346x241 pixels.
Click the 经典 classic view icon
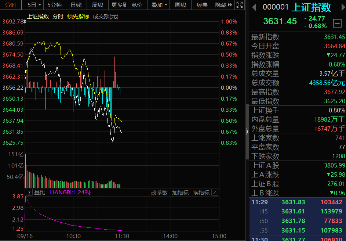[x=202, y=5]
